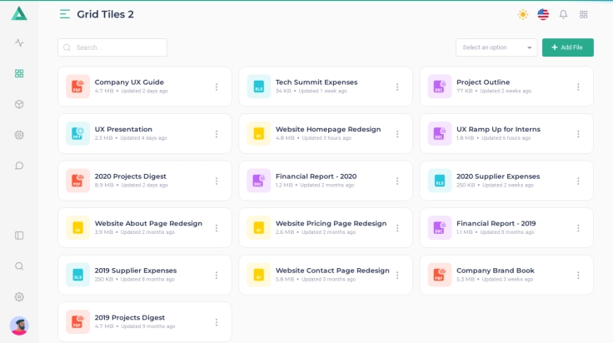Image resolution: width=613 pixels, height=343 pixels.
Task: Open the US flag language selector
Action: (x=543, y=14)
